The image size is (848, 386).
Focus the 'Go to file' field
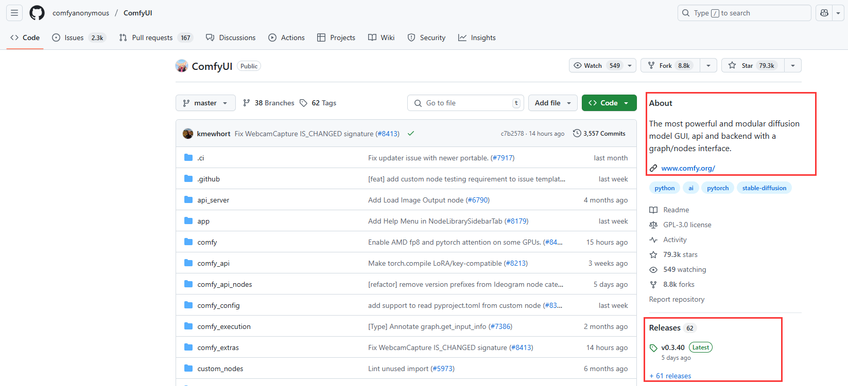point(465,103)
